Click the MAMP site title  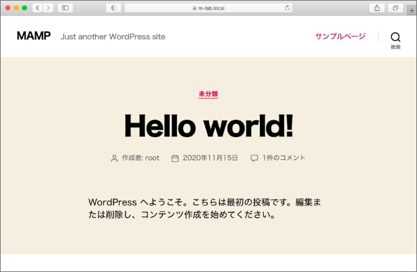pos(34,36)
